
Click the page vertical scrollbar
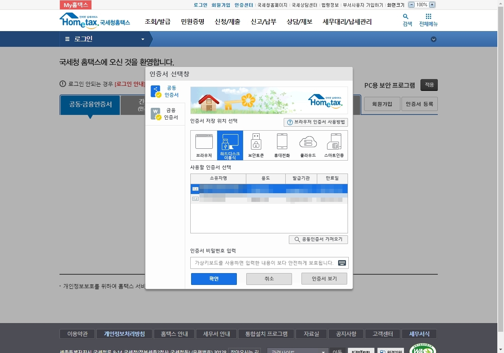[x=500, y=176]
